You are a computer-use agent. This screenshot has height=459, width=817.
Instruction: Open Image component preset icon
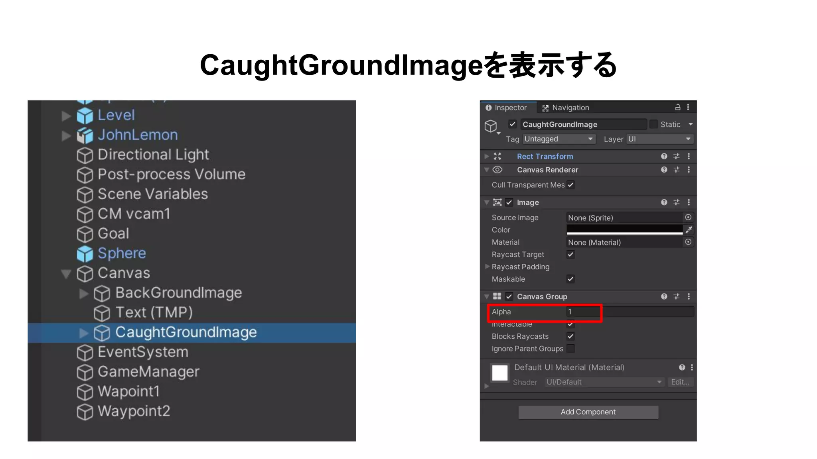coord(677,202)
